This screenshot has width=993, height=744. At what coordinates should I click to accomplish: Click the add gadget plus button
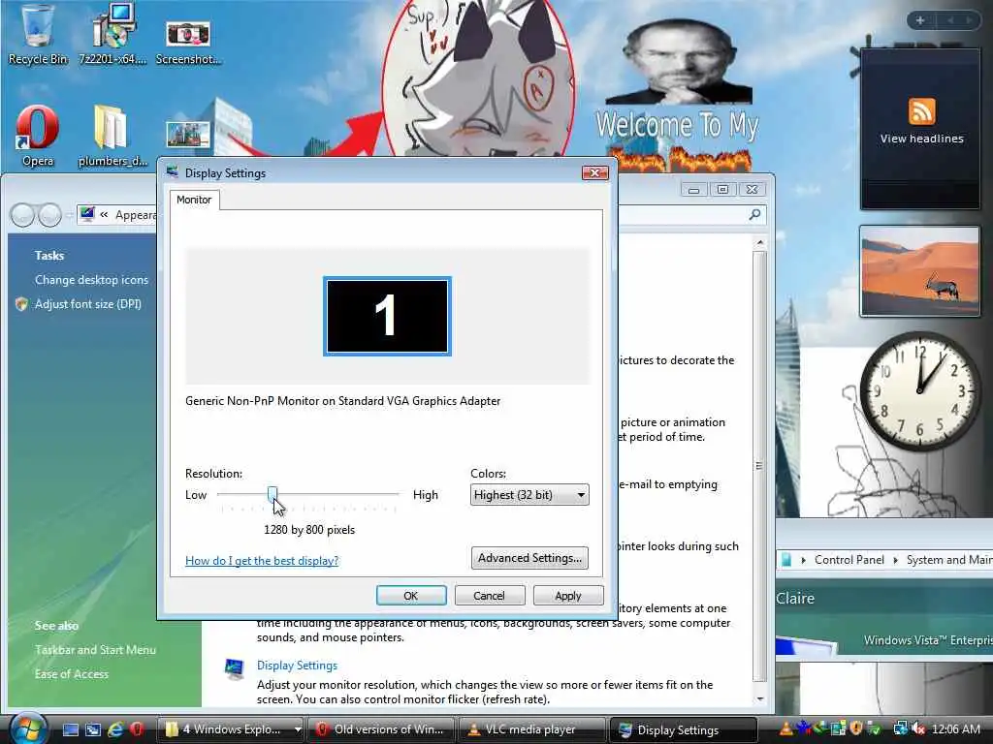point(920,20)
